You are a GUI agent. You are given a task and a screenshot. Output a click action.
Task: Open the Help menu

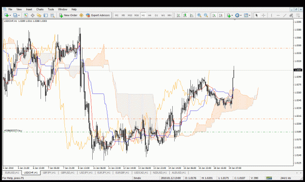click(74, 9)
